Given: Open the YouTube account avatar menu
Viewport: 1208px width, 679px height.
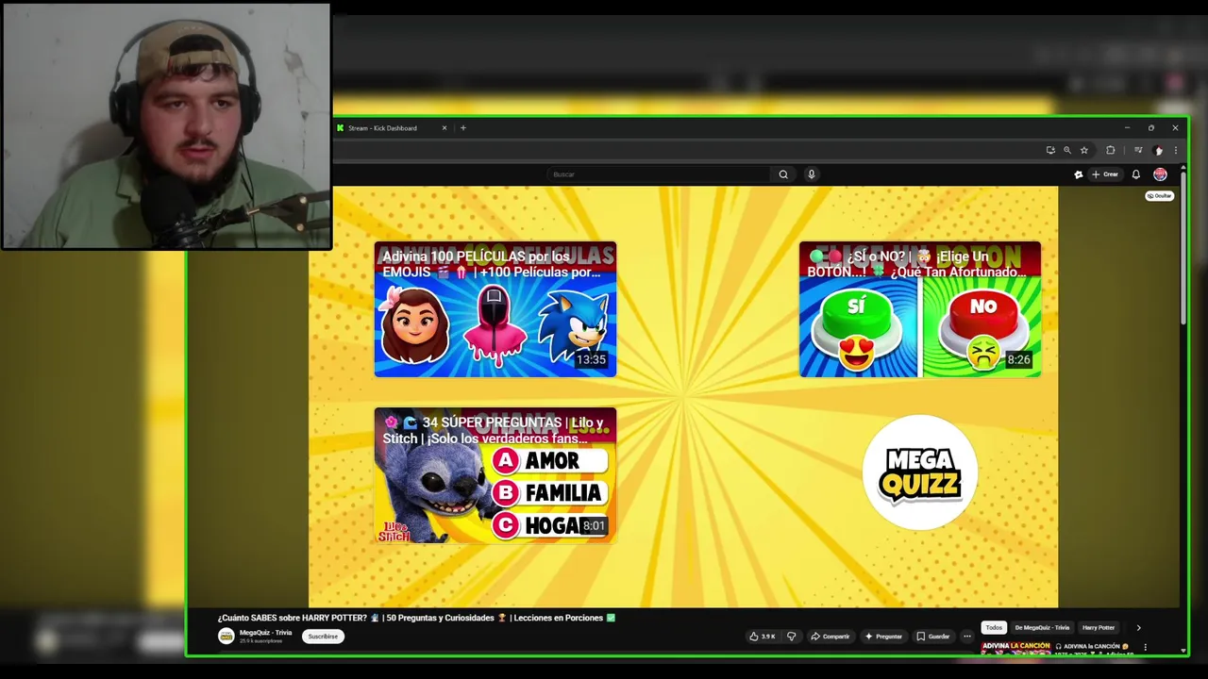Looking at the screenshot, I should click(x=1160, y=174).
